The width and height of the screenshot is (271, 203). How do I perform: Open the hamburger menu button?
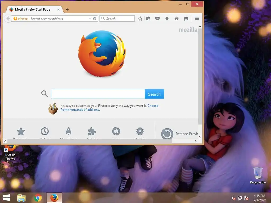(x=197, y=18)
